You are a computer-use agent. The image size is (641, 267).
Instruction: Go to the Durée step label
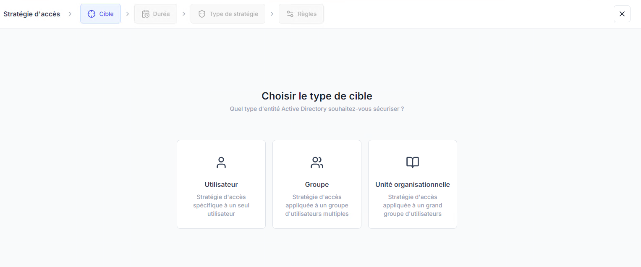pyautogui.click(x=161, y=14)
